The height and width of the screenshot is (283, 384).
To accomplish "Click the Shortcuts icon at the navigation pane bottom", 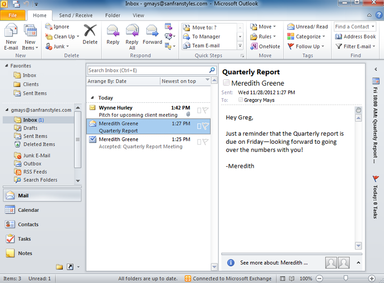I will coord(70,267).
